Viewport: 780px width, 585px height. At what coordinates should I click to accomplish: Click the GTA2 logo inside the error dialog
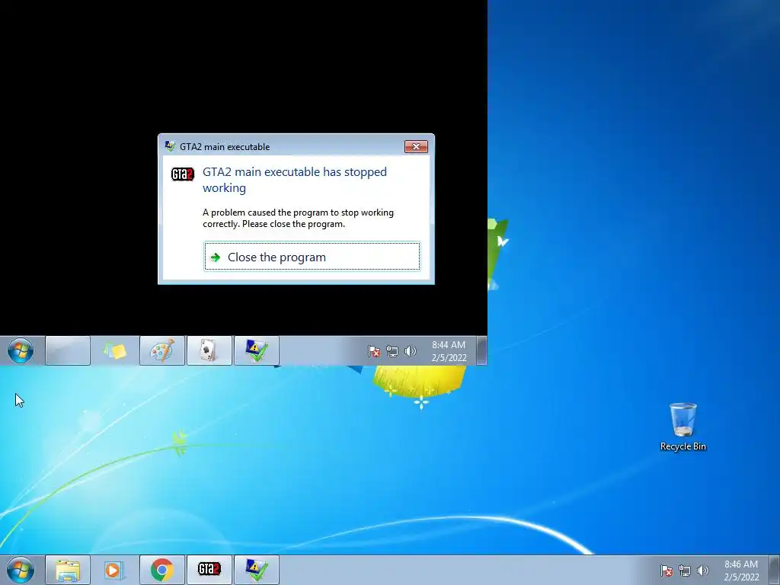pos(183,174)
